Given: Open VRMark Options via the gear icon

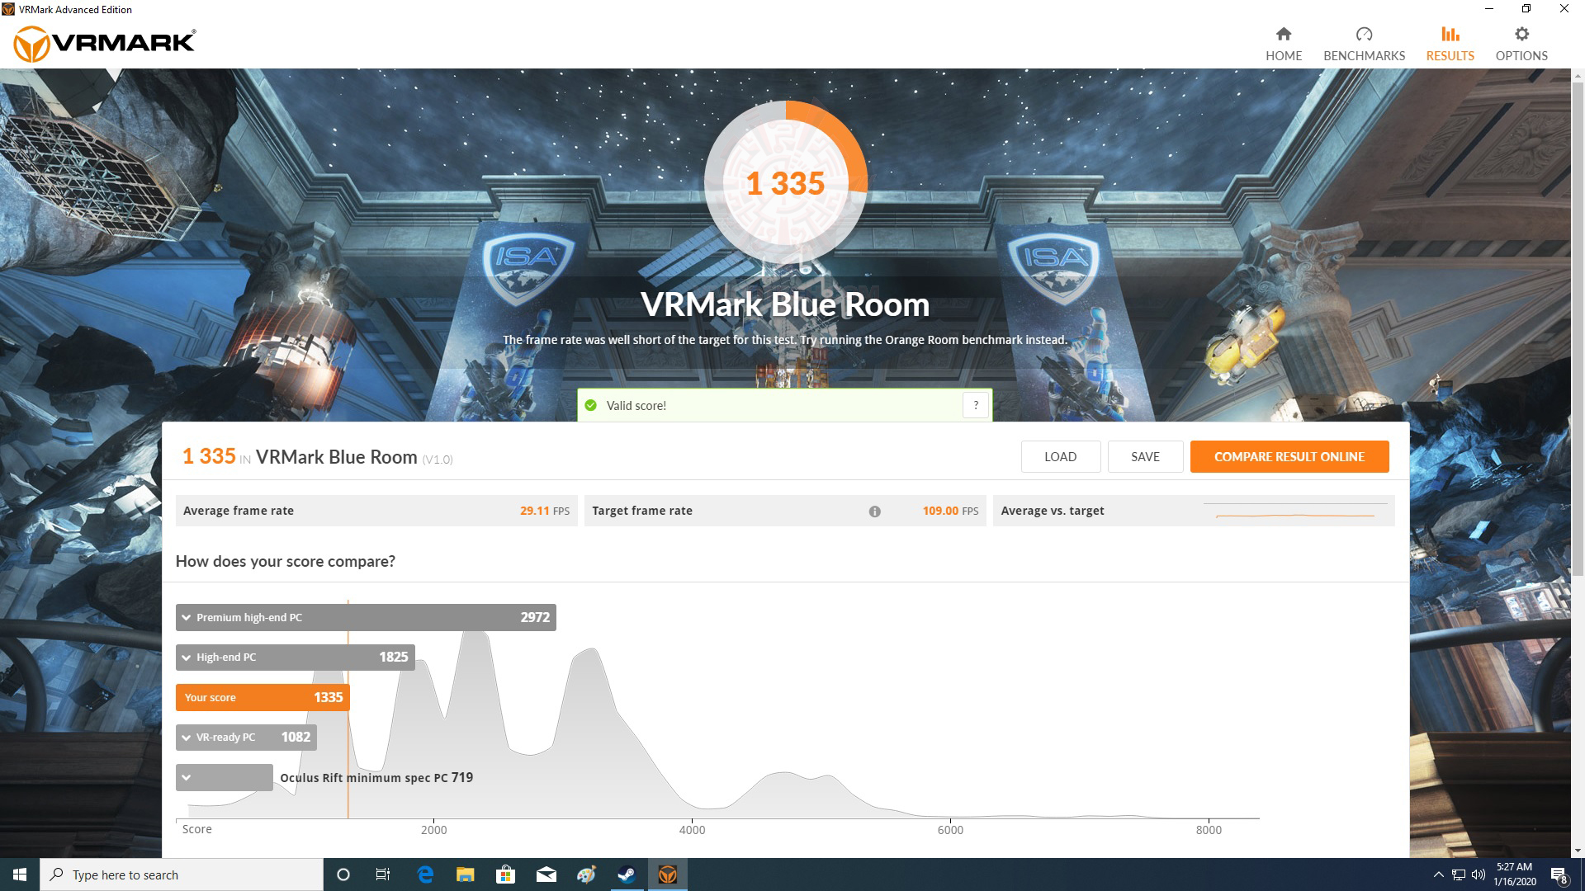Looking at the screenshot, I should pos(1521,41).
